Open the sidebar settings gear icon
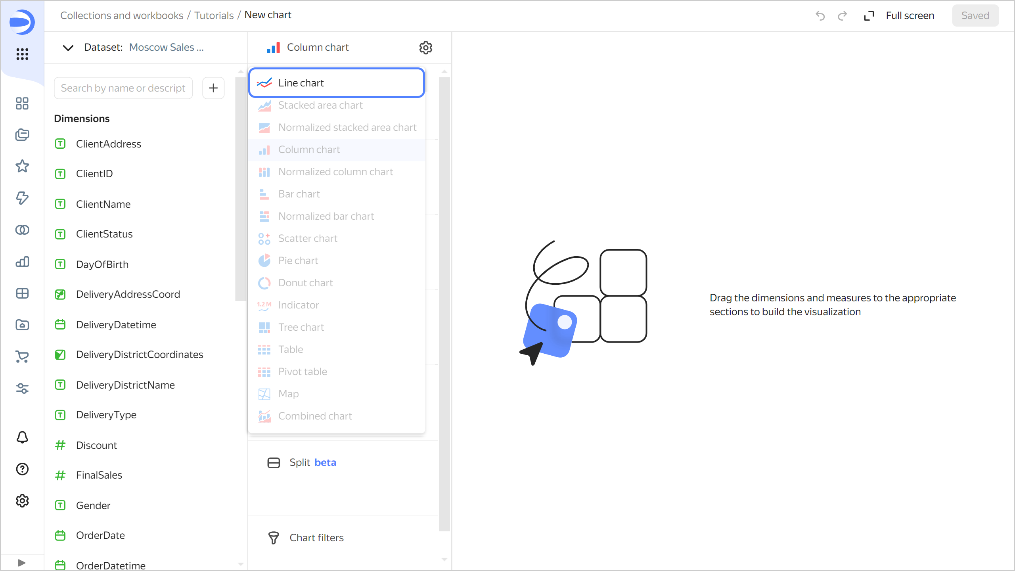This screenshot has width=1015, height=571. [x=22, y=501]
